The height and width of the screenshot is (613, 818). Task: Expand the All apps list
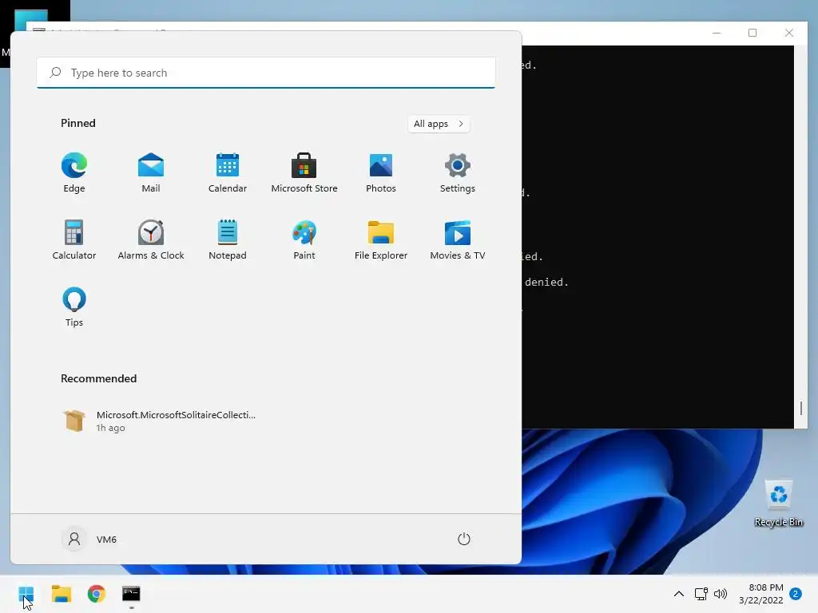pos(439,124)
